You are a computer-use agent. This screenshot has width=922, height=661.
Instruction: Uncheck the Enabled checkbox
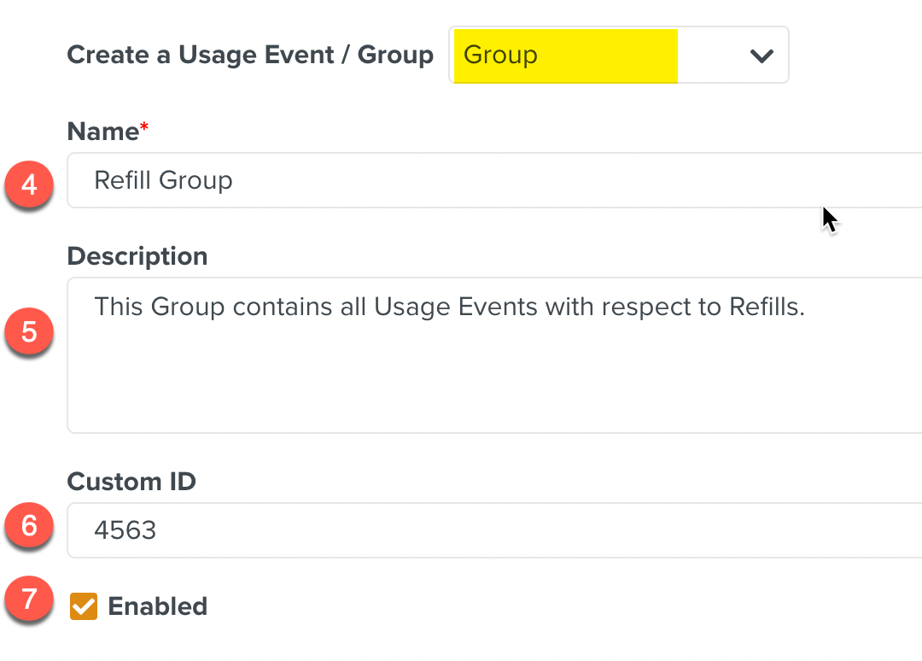tap(84, 606)
